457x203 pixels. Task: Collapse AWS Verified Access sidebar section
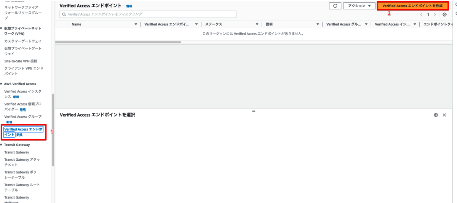(x=2, y=84)
